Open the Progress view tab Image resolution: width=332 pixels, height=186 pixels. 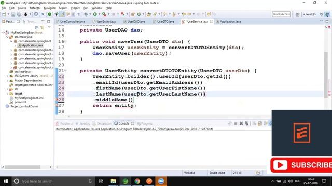[145, 123]
